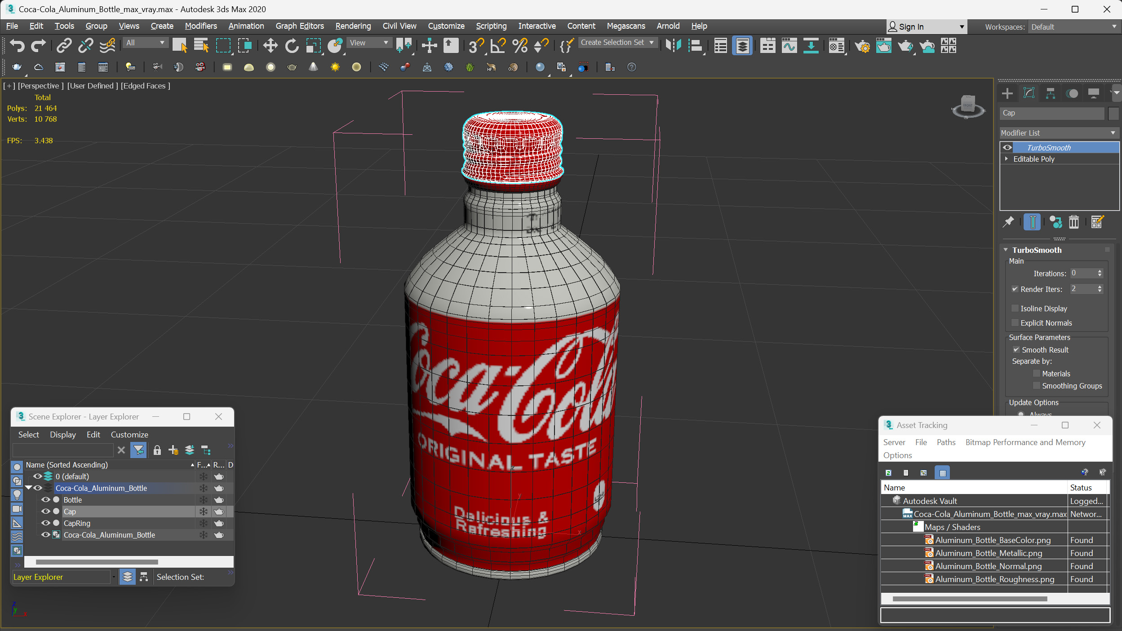Viewport: 1122px width, 631px height.
Task: Click Remove Modifier trash icon
Action: tap(1073, 222)
